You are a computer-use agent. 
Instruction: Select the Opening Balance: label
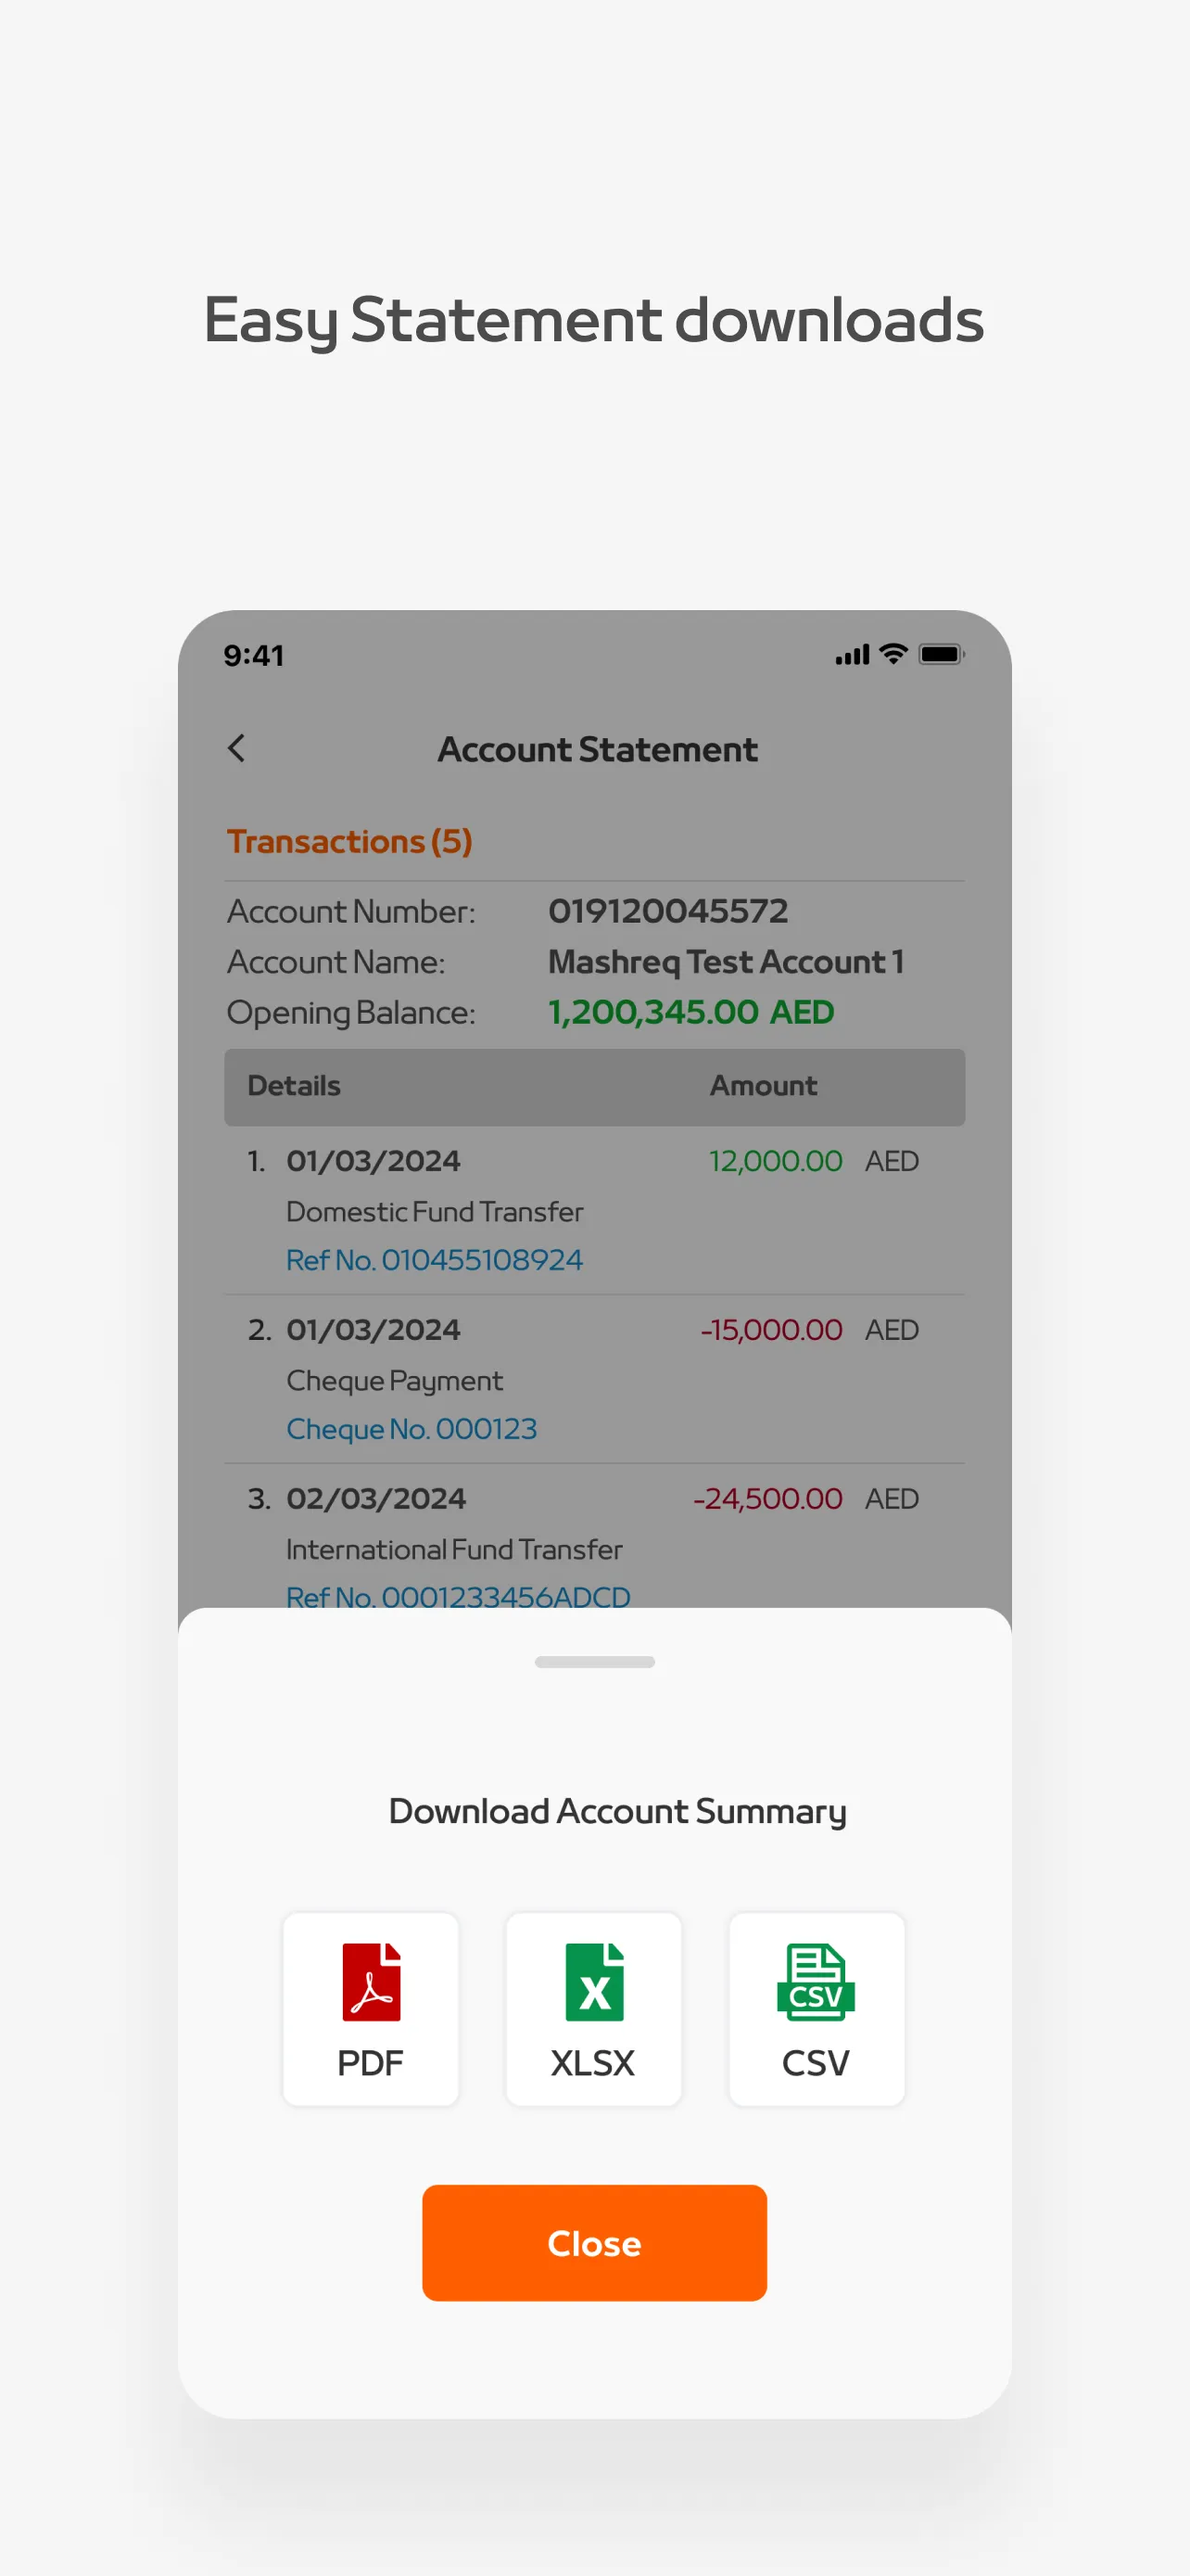click(351, 1013)
